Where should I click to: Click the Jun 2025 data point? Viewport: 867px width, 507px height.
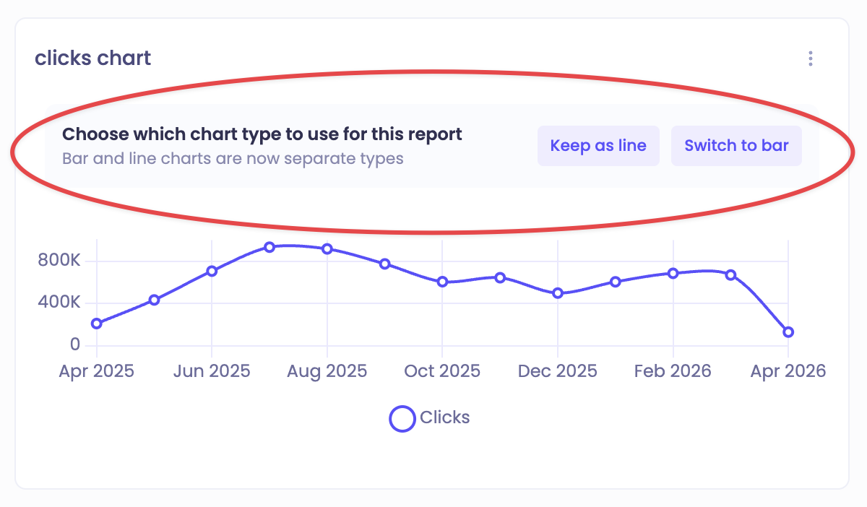coord(212,271)
